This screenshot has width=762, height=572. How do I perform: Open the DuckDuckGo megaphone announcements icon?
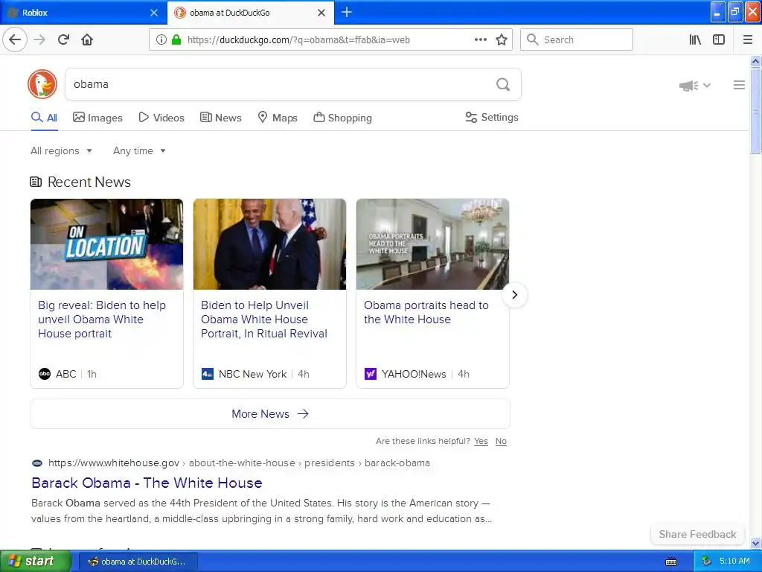coord(688,86)
